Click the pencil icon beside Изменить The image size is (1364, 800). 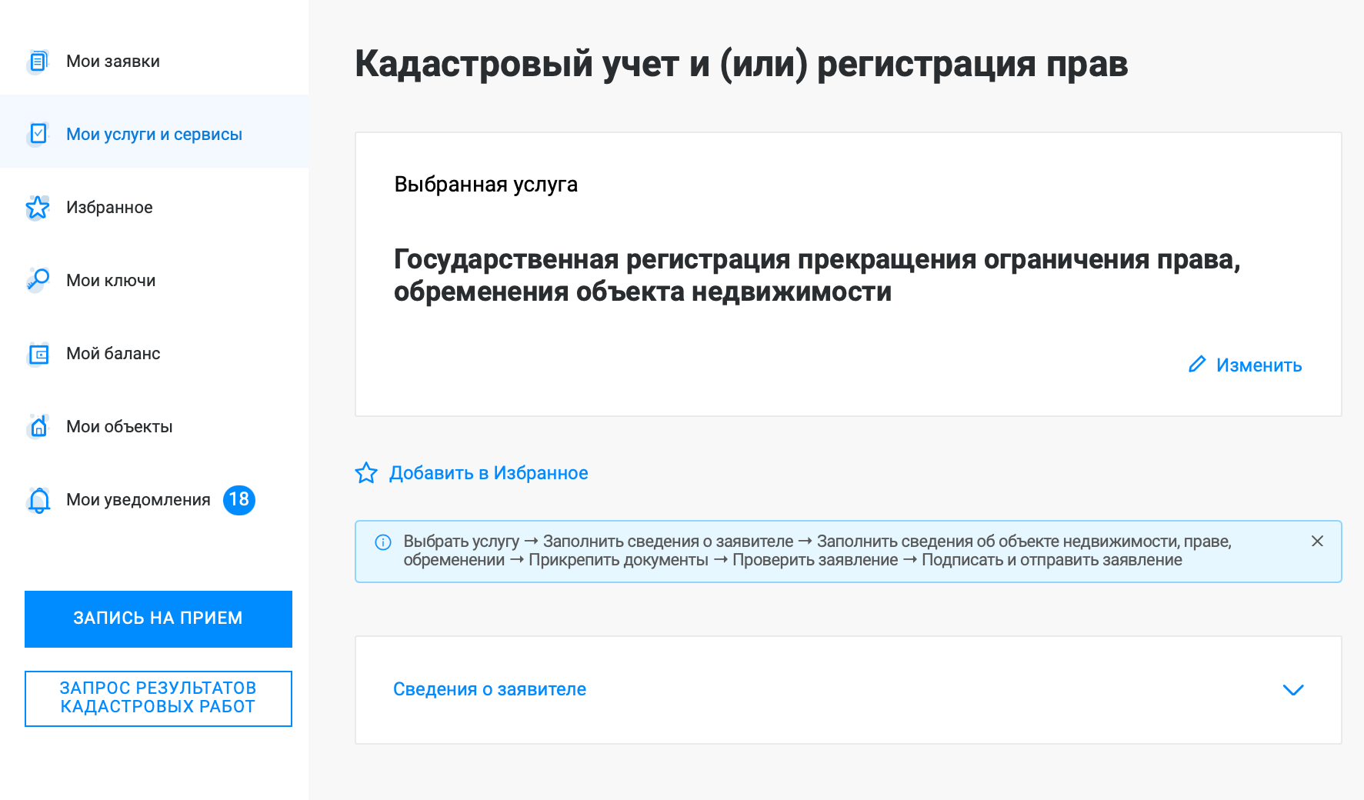tap(1197, 365)
